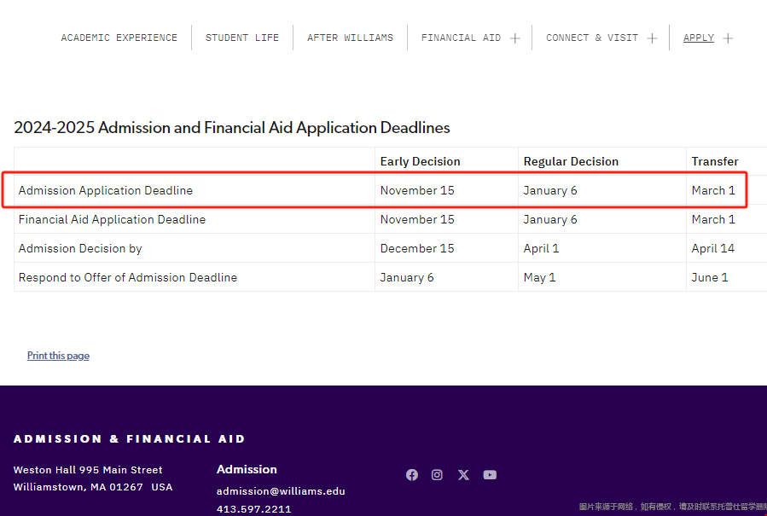This screenshot has width=767, height=516.
Task: Click November 15 in Admission Application Deadline row
Action: pos(417,190)
